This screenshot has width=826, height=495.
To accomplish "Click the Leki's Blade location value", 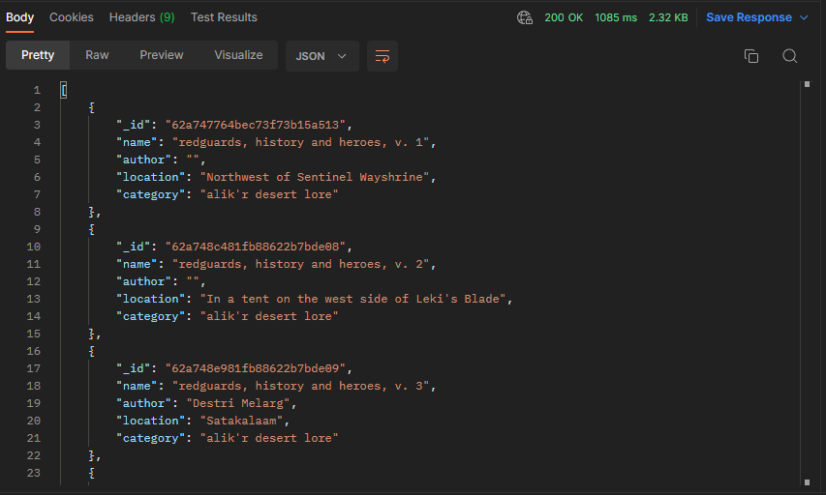I will click(352, 299).
